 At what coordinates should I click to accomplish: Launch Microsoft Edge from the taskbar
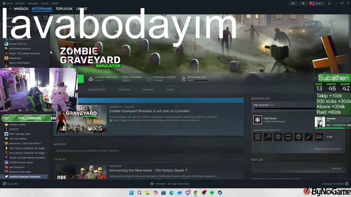tap(172, 193)
